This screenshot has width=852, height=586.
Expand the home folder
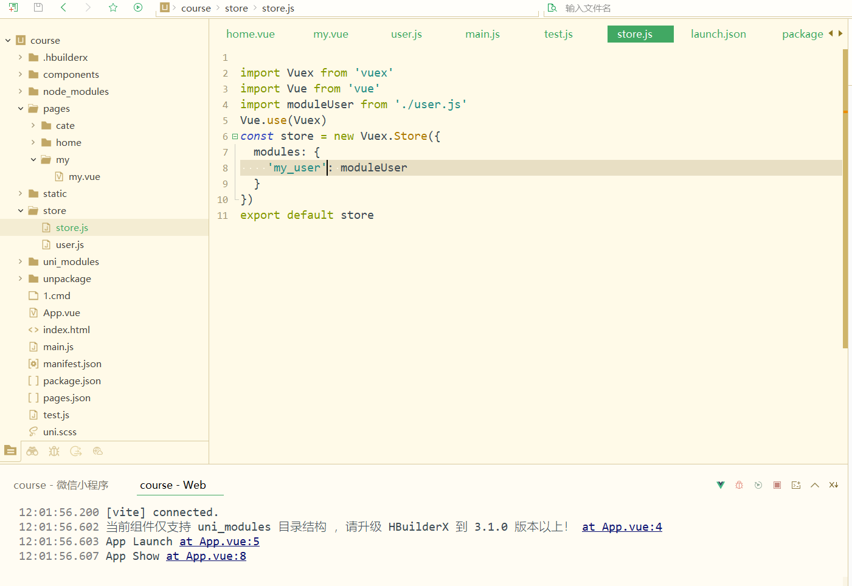[33, 142]
